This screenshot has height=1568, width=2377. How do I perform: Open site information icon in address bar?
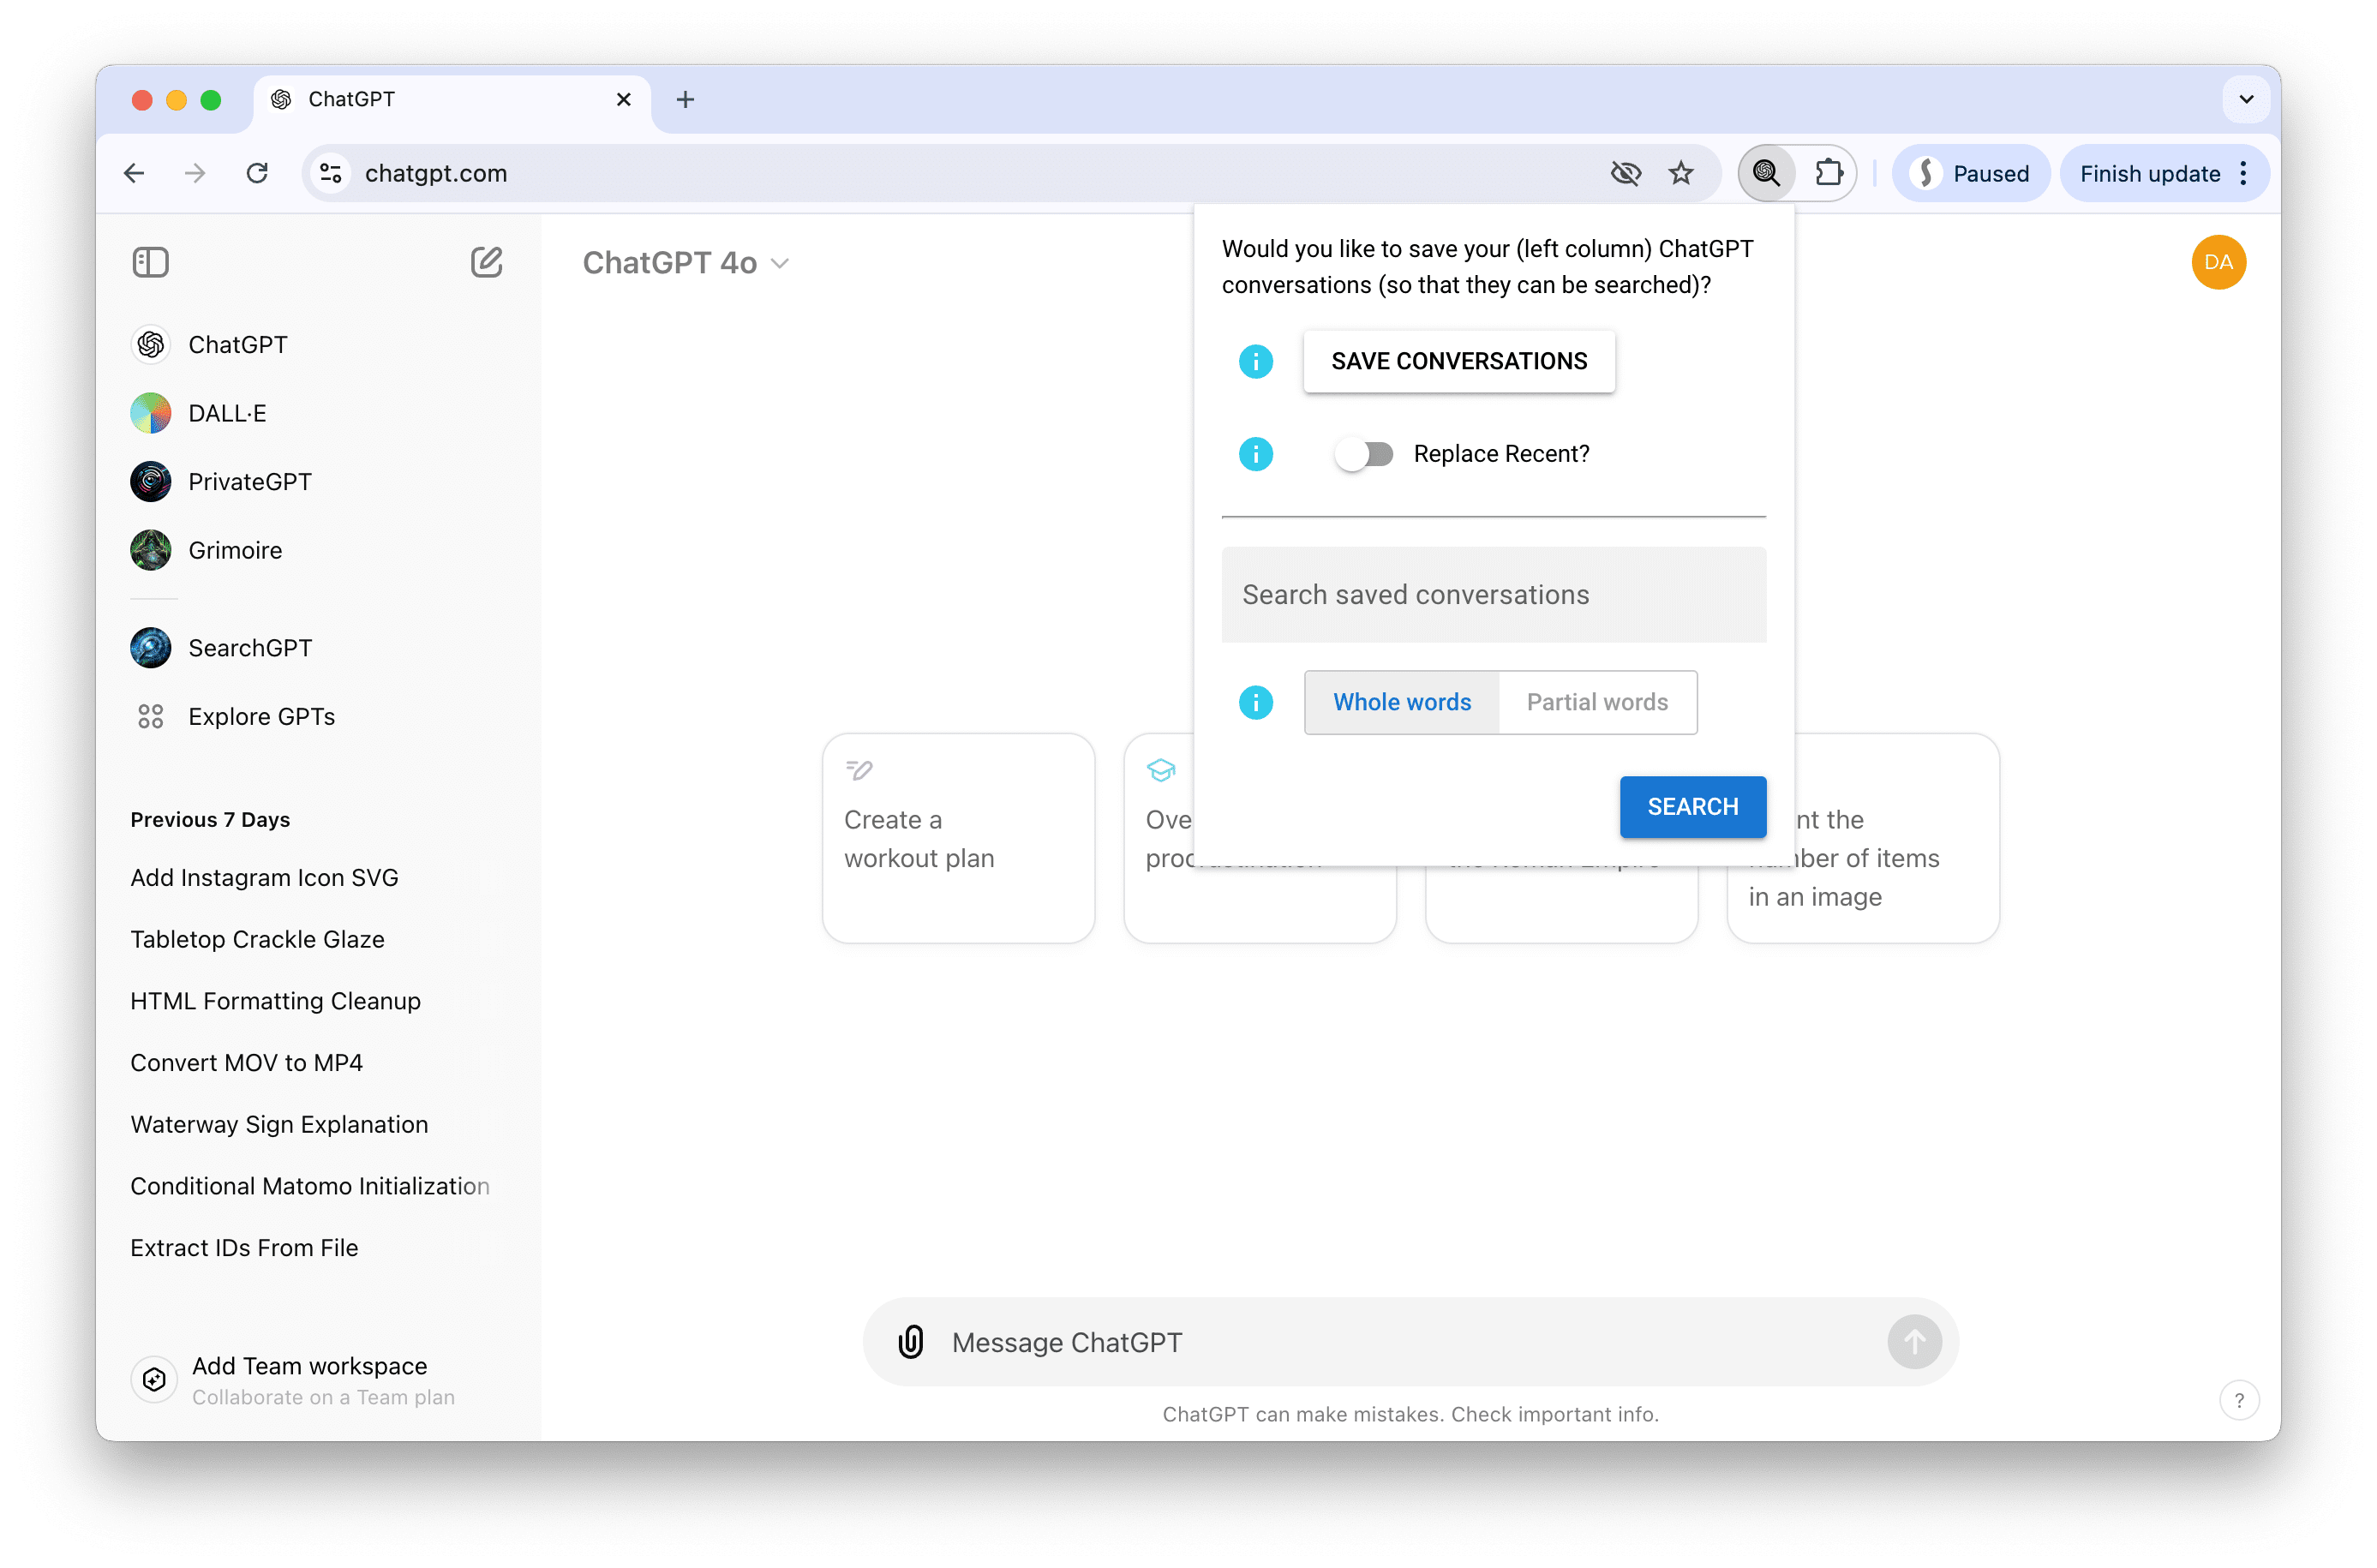point(331,174)
